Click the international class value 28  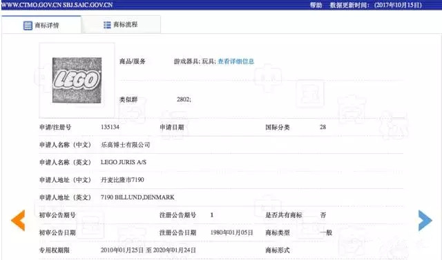323,127
